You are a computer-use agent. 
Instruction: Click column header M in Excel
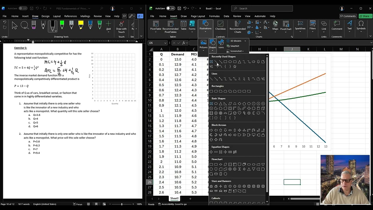point(341,49)
